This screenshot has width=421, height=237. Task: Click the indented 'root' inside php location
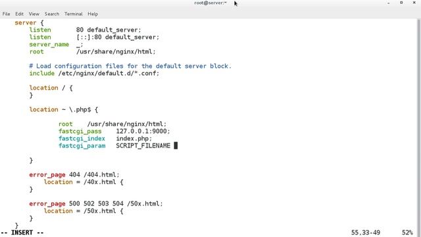coord(66,124)
